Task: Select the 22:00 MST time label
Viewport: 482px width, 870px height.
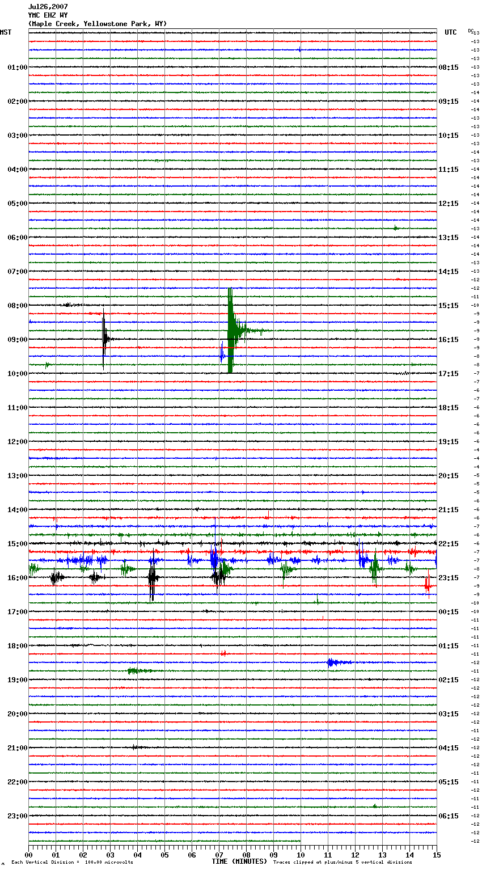Action: (18, 782)
